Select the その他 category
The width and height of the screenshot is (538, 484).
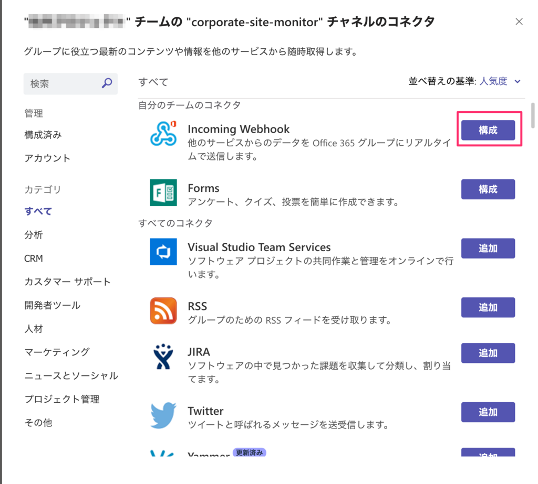38,423
